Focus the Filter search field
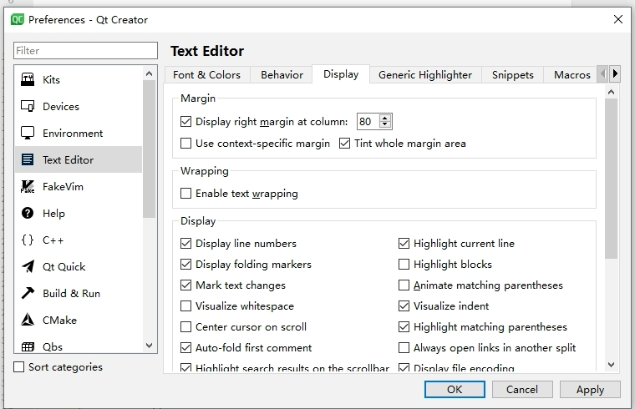This screenshot has width=635, height=409. [x=85, y=51]
